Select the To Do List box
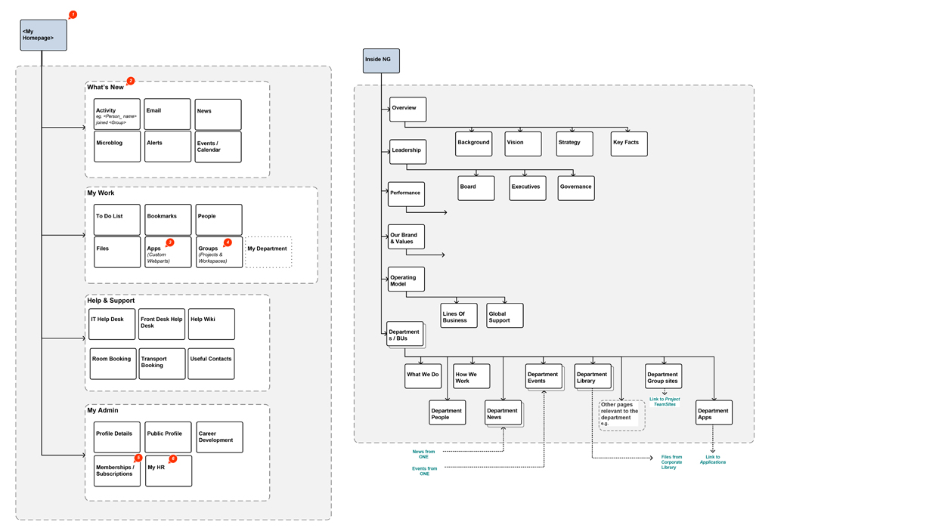Viewport: 945px width, 531px height. click(x=117, y=220)
